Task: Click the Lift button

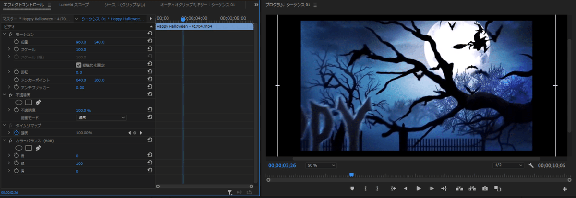Action: 459,189
